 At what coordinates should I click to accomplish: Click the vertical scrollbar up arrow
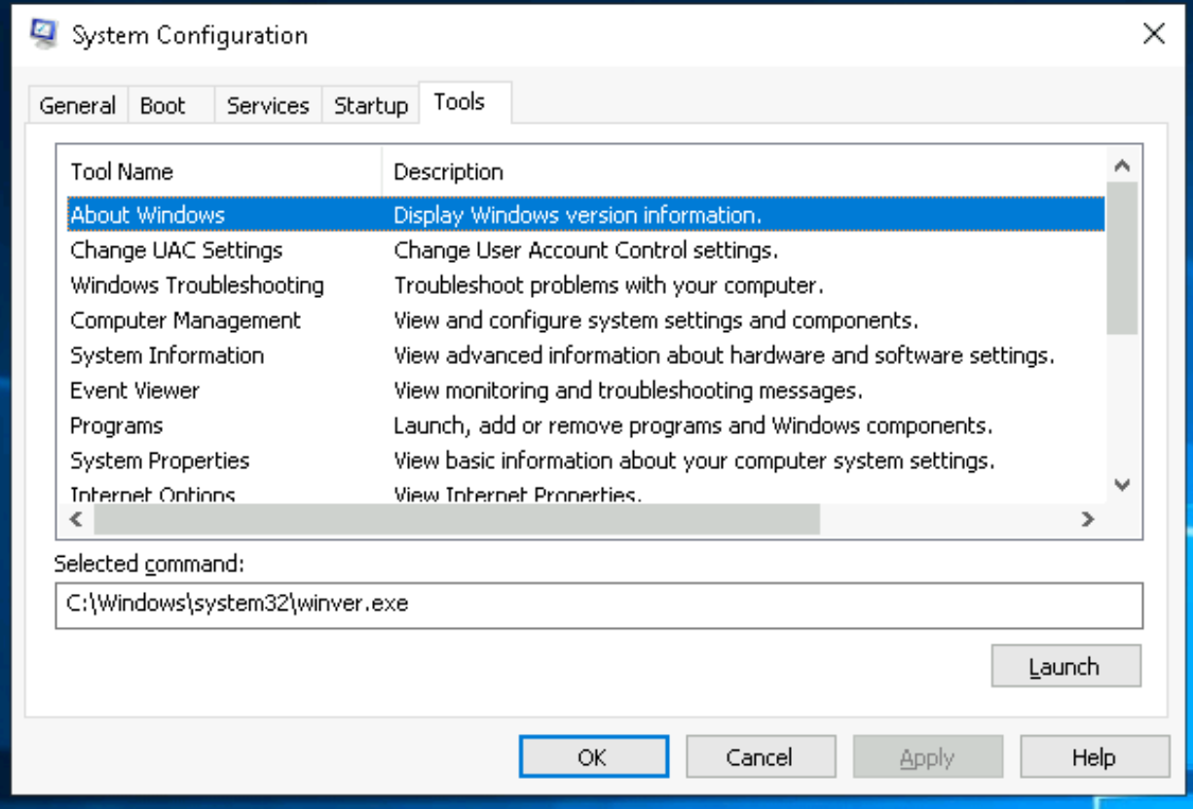coord(1122,166)
